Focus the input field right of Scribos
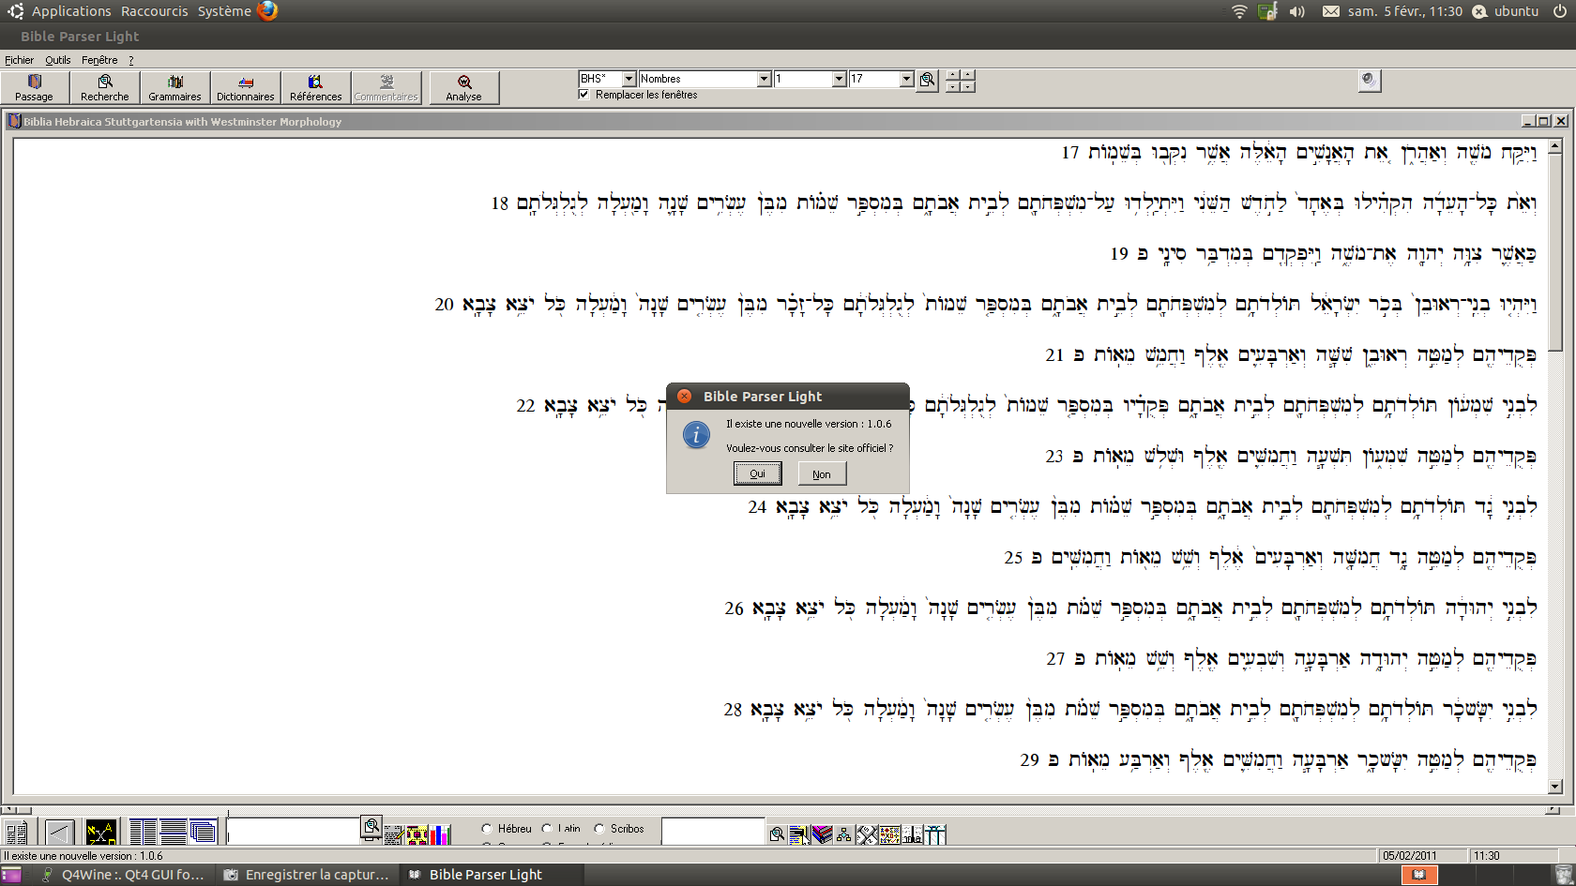This screenshot has height=886, width=1576. coord(713,832)
